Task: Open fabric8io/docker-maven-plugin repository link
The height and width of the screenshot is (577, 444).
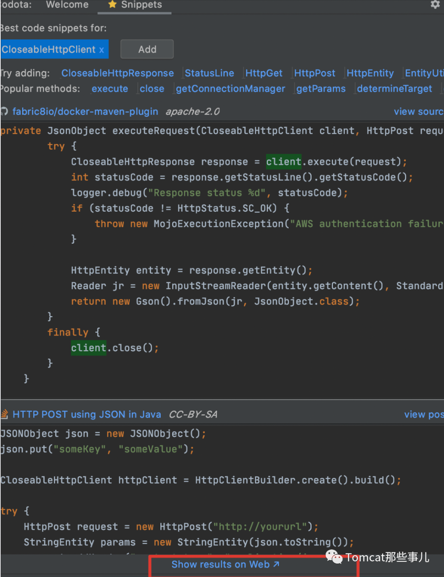Action: click(x=85, y=111)
